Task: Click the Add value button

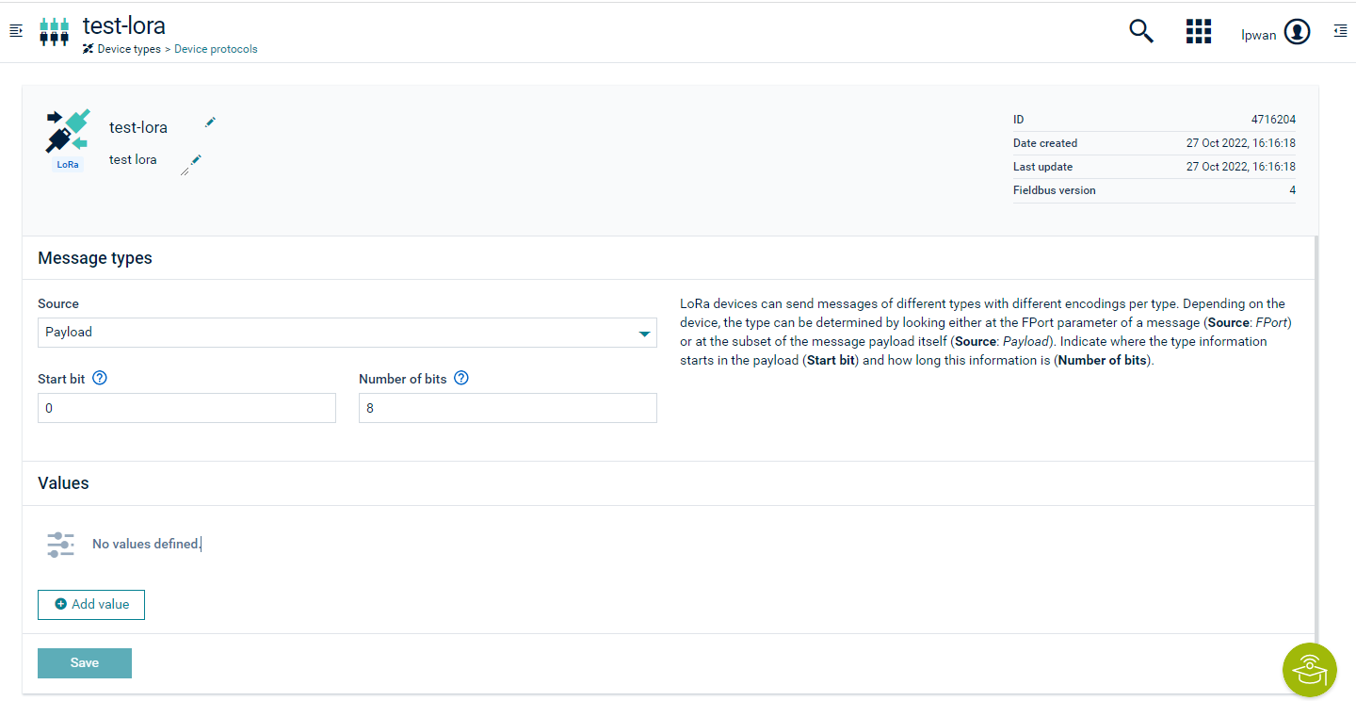Action: (91, 604)
